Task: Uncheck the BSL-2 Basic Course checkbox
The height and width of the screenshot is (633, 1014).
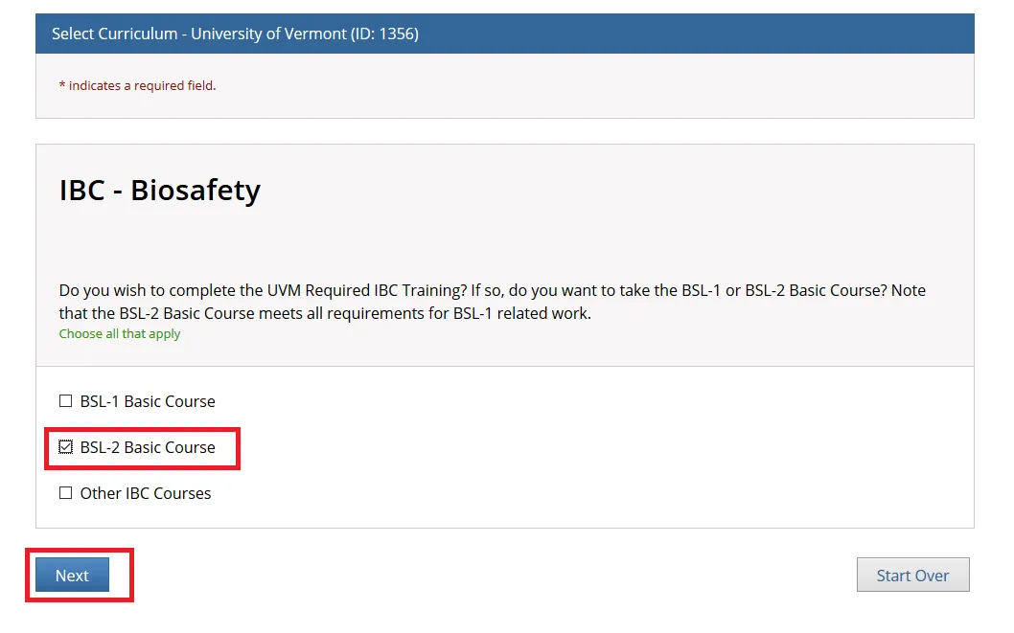Action: [66, 447]
